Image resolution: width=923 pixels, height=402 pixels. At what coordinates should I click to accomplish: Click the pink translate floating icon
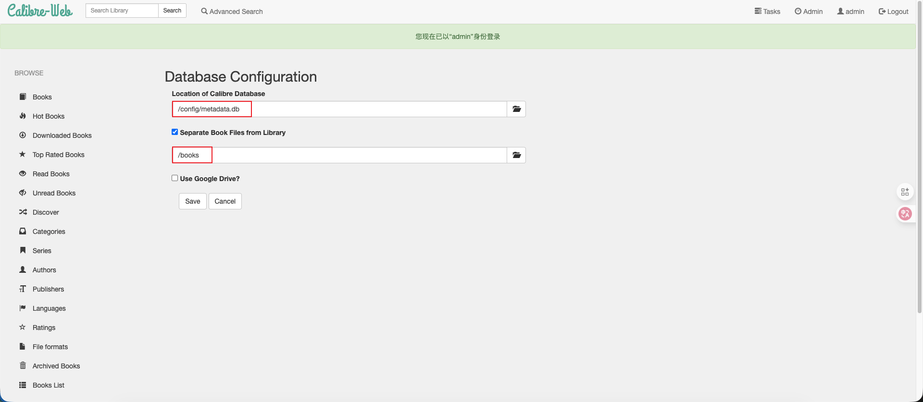pyautogui.click(x=905, y=214)
